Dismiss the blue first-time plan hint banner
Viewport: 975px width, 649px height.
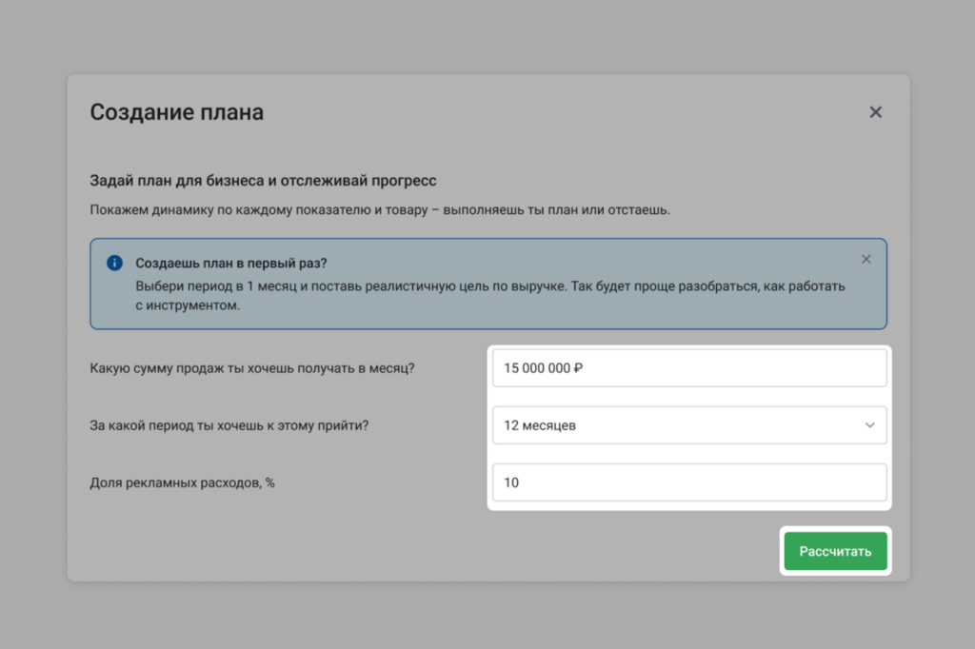point(866,259)
